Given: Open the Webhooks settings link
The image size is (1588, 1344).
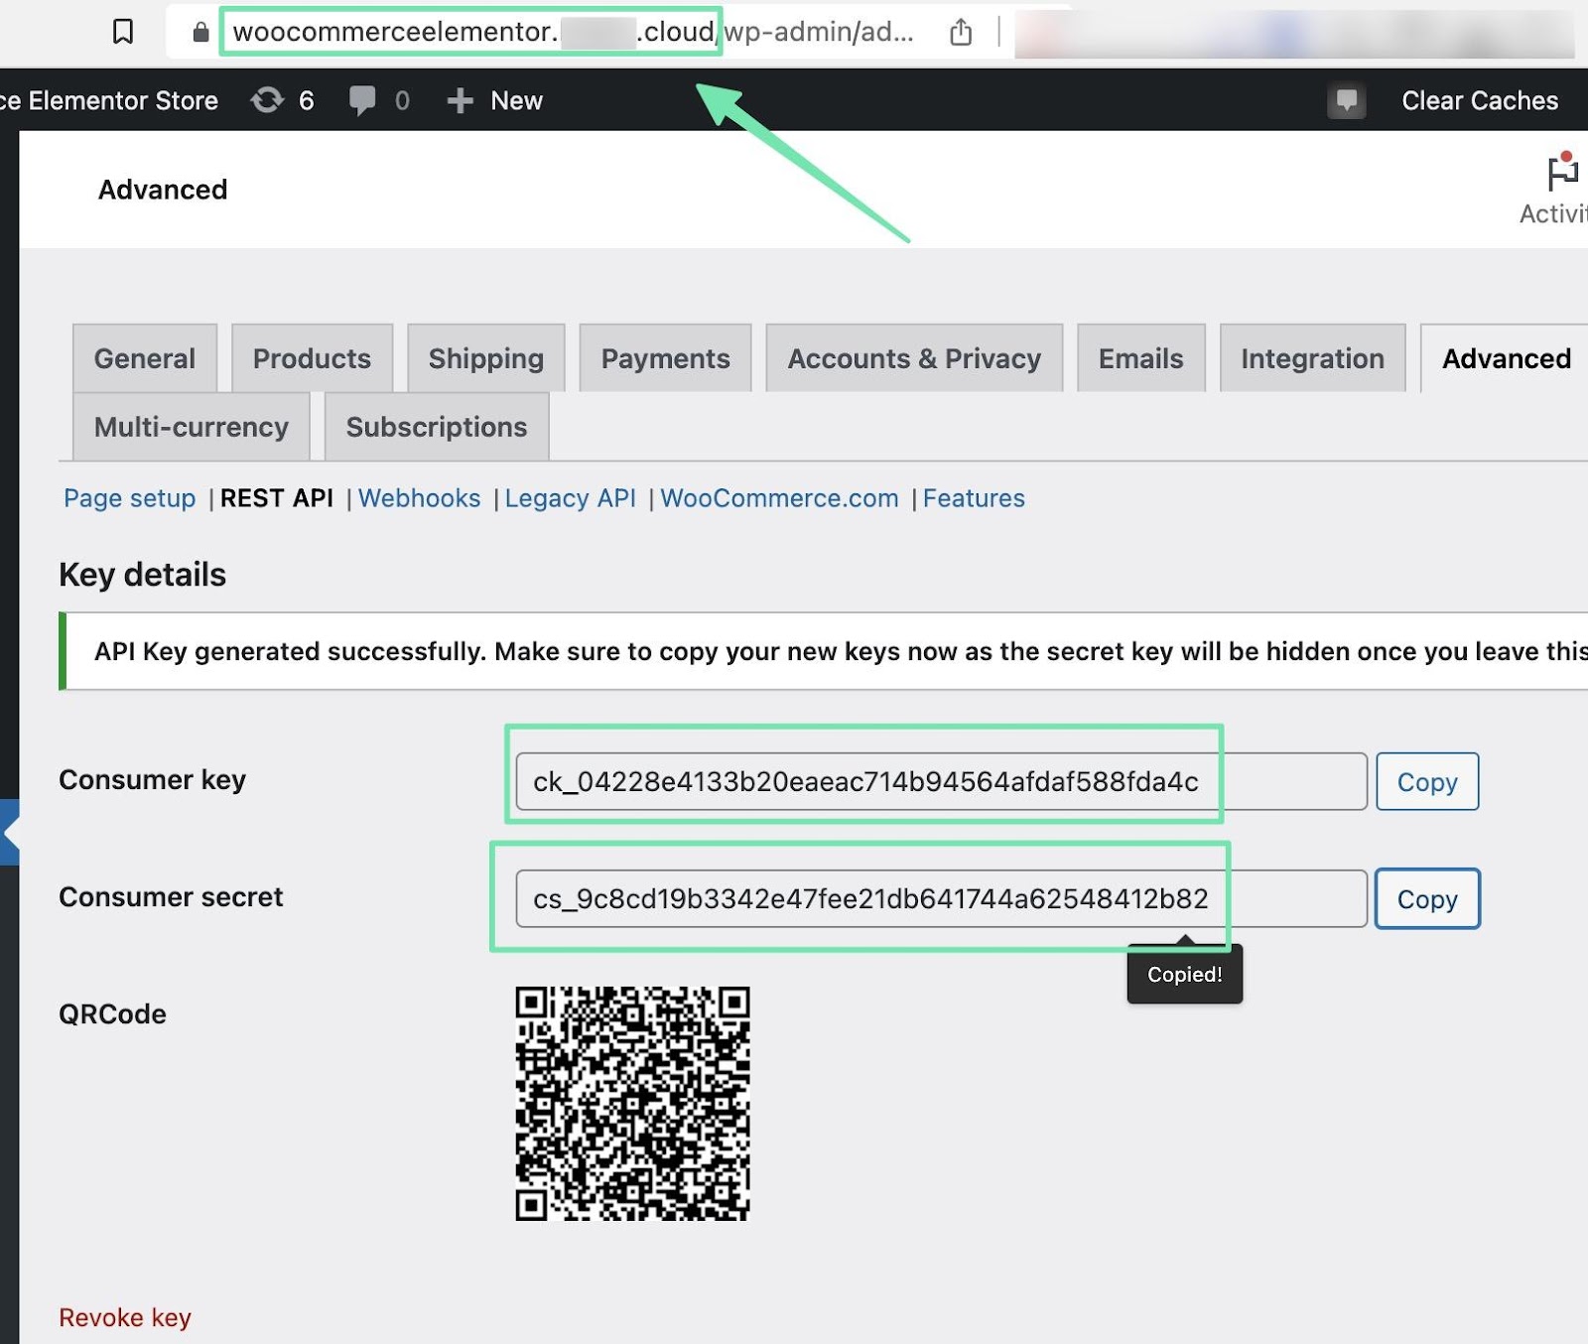Looking at the screenshot, I should point(419,498).
